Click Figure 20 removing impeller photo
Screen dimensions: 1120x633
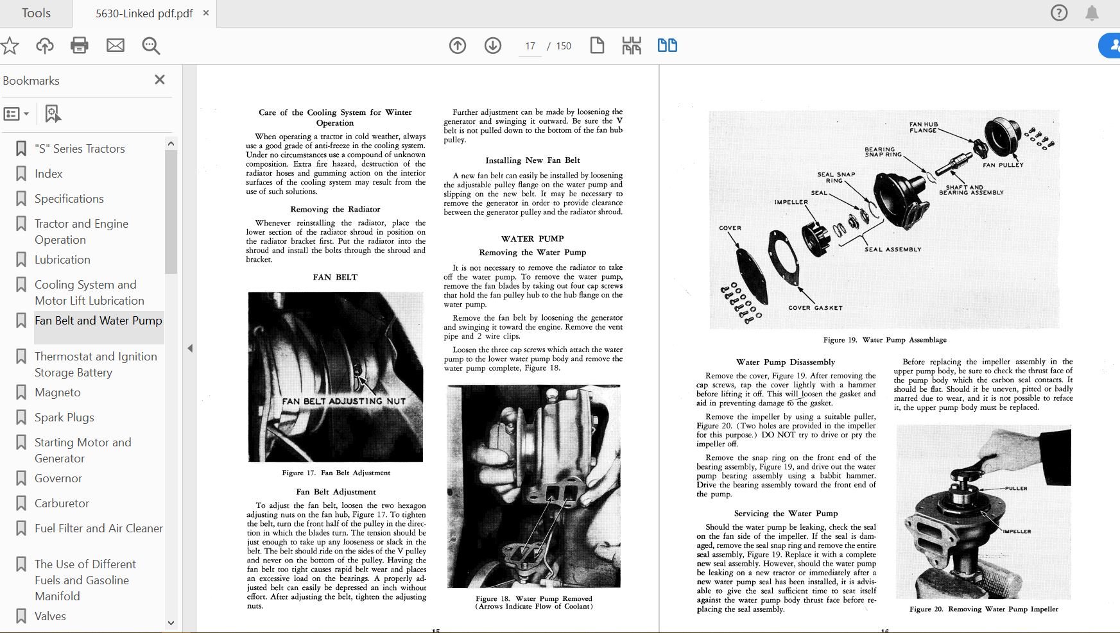tap(984, 512)
